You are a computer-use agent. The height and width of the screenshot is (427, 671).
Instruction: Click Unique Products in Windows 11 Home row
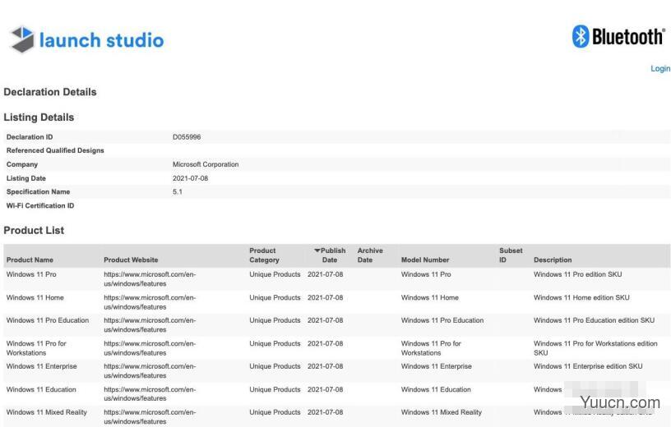[275, 297]
